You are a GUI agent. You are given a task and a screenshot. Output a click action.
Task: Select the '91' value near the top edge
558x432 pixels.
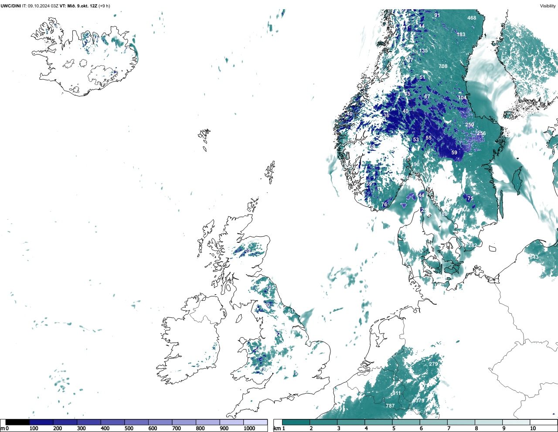(x=437, y=15)
